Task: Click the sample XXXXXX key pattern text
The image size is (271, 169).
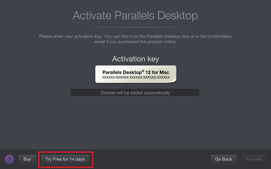Action: pyautogui.click(x=135, y=77)
